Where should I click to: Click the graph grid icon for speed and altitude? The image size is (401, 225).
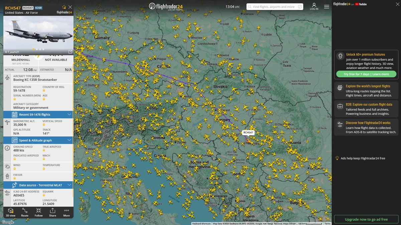(x=15, y=140)
